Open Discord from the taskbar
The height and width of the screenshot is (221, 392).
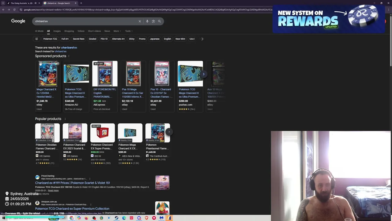139,218
